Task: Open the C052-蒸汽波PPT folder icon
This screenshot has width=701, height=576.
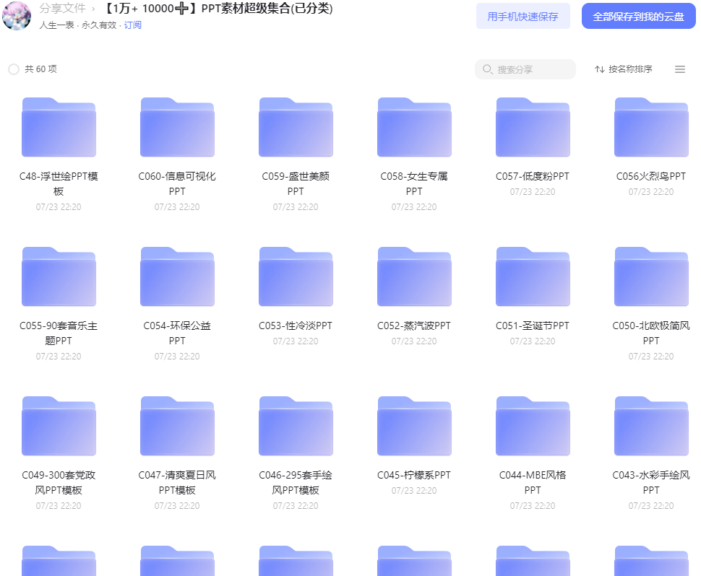Action: pyautogui.click(x=414, y=277)
